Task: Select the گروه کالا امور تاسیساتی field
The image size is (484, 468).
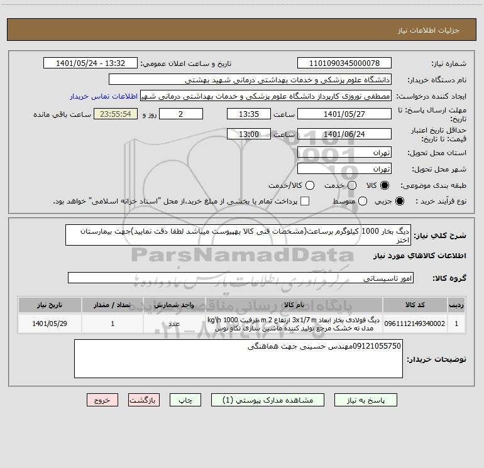Action: coord(241,278)
